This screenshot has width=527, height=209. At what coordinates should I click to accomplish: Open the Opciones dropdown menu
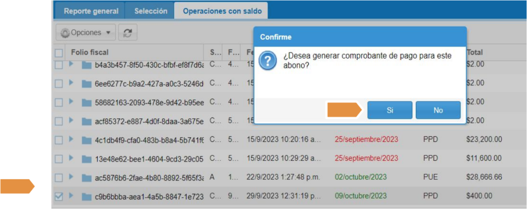click(86, 32)
